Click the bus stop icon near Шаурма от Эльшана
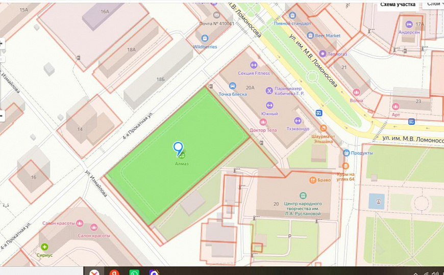The width and height of the screenshot is (444, 275). [x=319, y=113]
